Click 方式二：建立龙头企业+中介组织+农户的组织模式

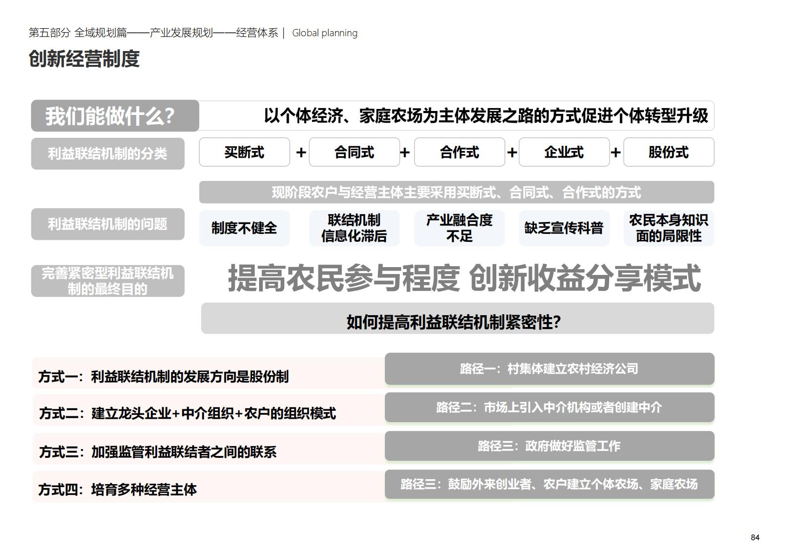click(x=187, y=413)
